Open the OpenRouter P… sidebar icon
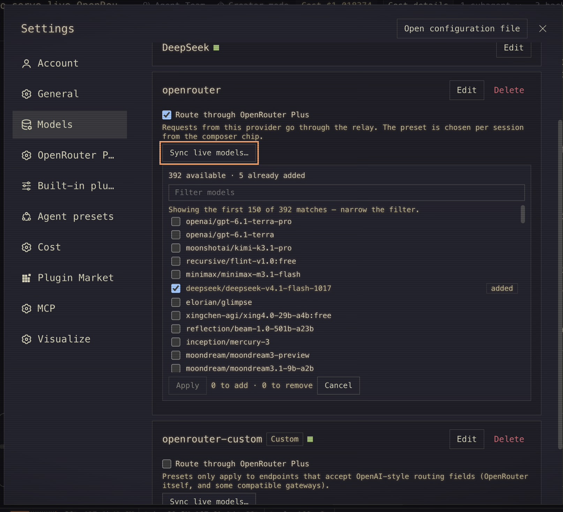Image resolution: width=563 pixels, height=512 pixels. click(x=27, y=155)
